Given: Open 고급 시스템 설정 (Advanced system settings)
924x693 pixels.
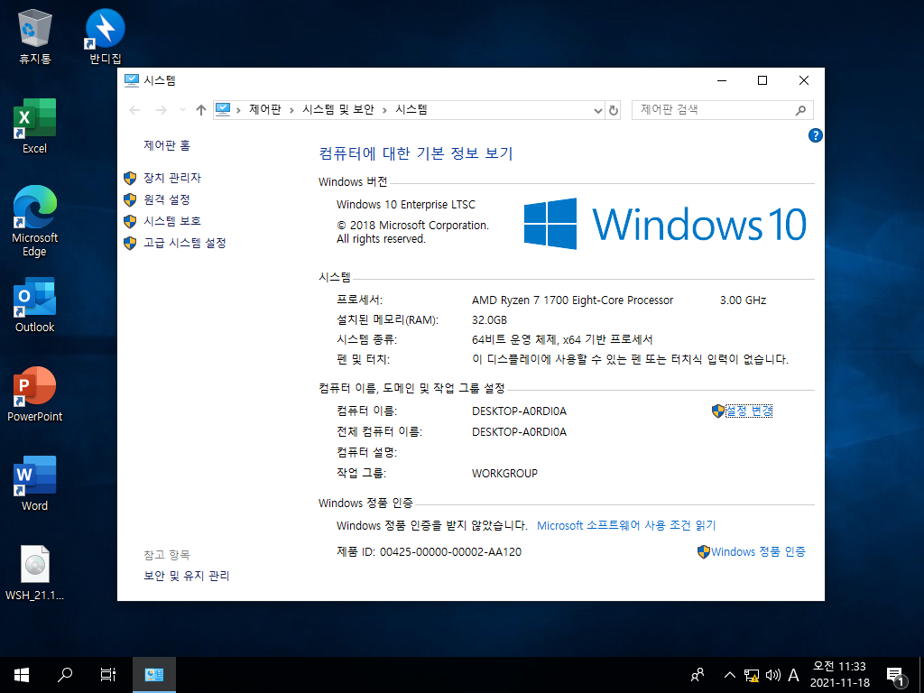Looking at the screenshot, I should [x=184, y=243].
